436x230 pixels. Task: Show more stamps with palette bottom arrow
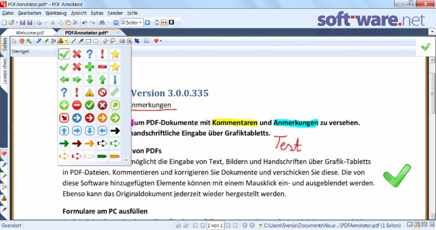point(126,160)
